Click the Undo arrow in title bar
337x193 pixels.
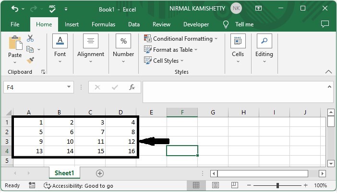click(15, 9)
